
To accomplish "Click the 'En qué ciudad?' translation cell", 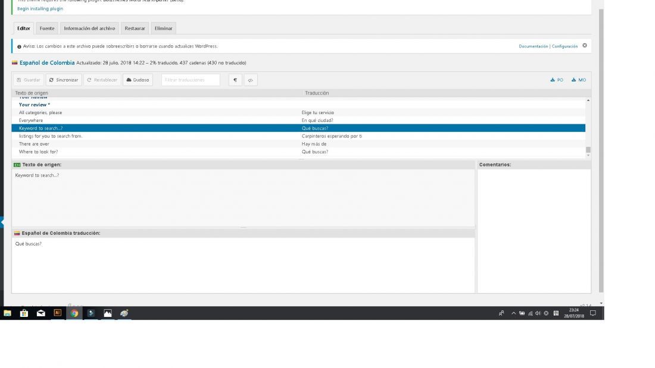I will click(317, 121).
